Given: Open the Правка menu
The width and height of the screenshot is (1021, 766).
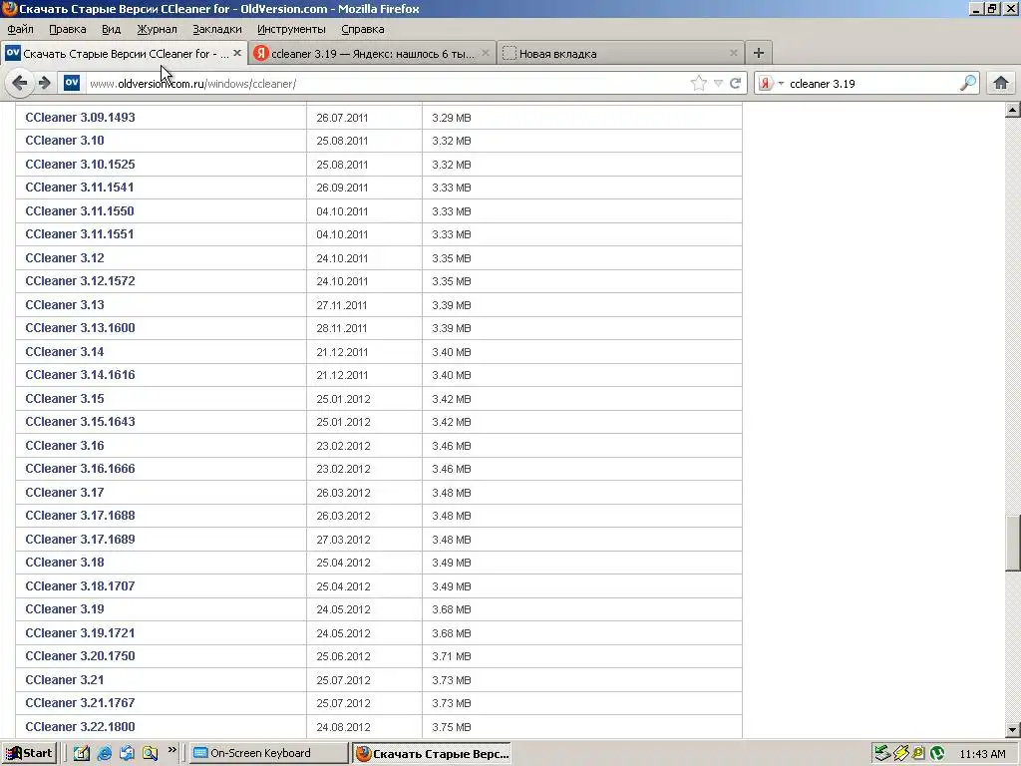Looking at the screenshot, I should click(x=67, y=29).
